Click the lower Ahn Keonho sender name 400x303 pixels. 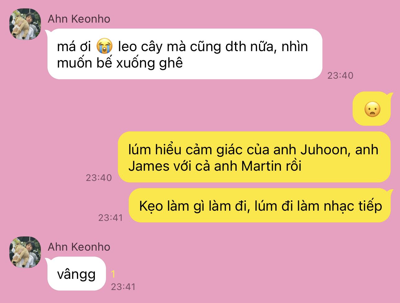point(79,247)
